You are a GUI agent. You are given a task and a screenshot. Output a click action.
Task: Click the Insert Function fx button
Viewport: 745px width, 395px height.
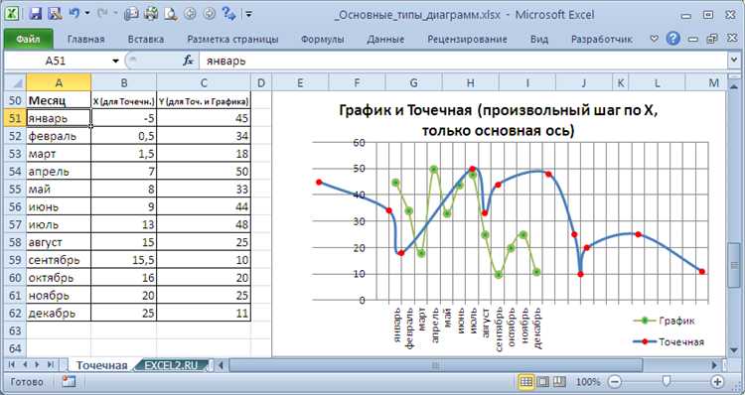[188, 61]
